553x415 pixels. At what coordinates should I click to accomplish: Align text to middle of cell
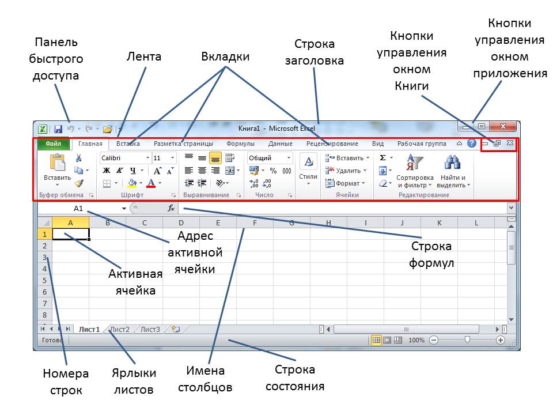point(202,158)
